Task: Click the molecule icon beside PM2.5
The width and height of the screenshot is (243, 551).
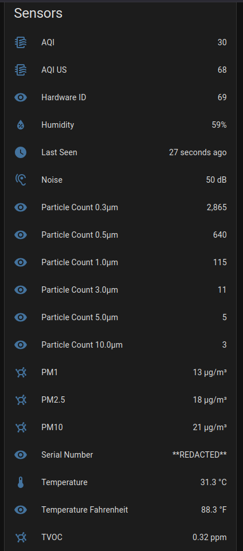Action: pyautogui.click(x=21, y=400)
